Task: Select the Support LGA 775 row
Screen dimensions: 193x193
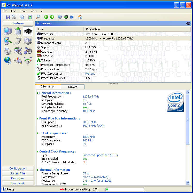Action: point(113,47)
